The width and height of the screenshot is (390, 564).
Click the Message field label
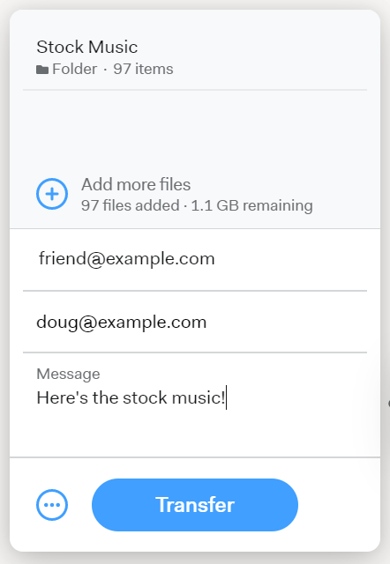68,374
